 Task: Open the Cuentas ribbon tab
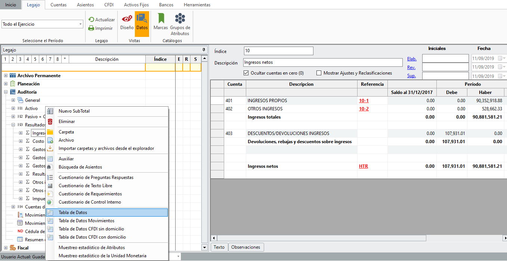click(x=58, y=5)
